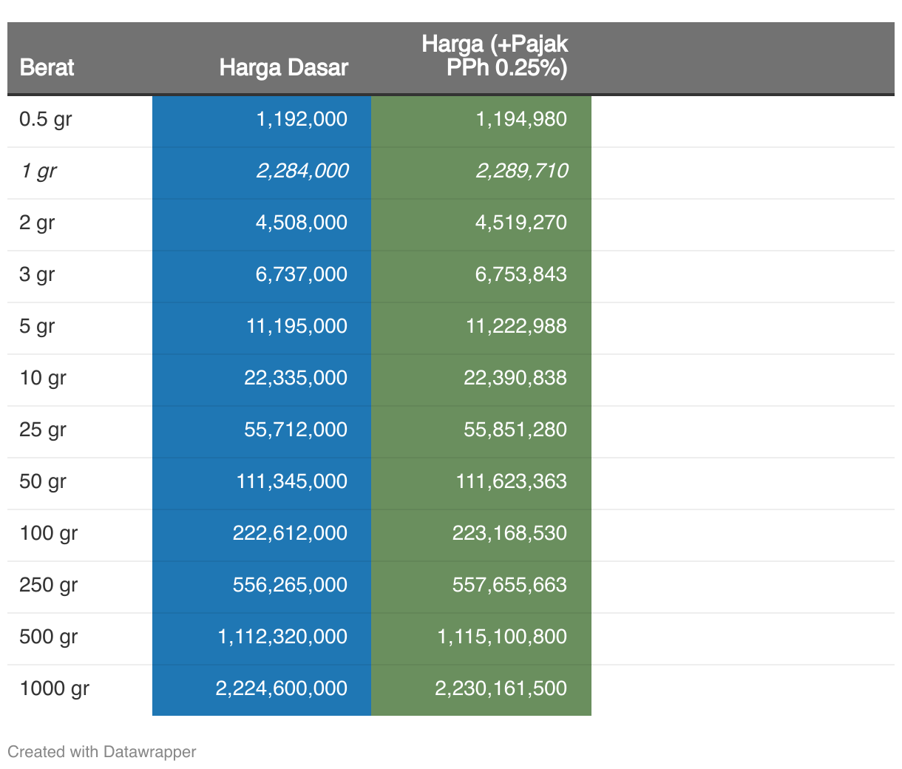Click the 6,753,843 price with tax

tap(520, 274)
